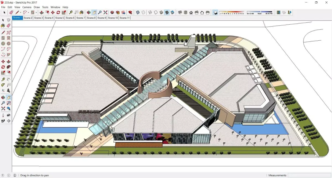Select the Rotated Rectangle tool
Image resolution: width=332 pixels, height=178 pixels.
(x=9, y=38)
